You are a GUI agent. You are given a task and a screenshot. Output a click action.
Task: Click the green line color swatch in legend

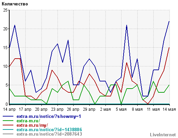pos(8,121)
